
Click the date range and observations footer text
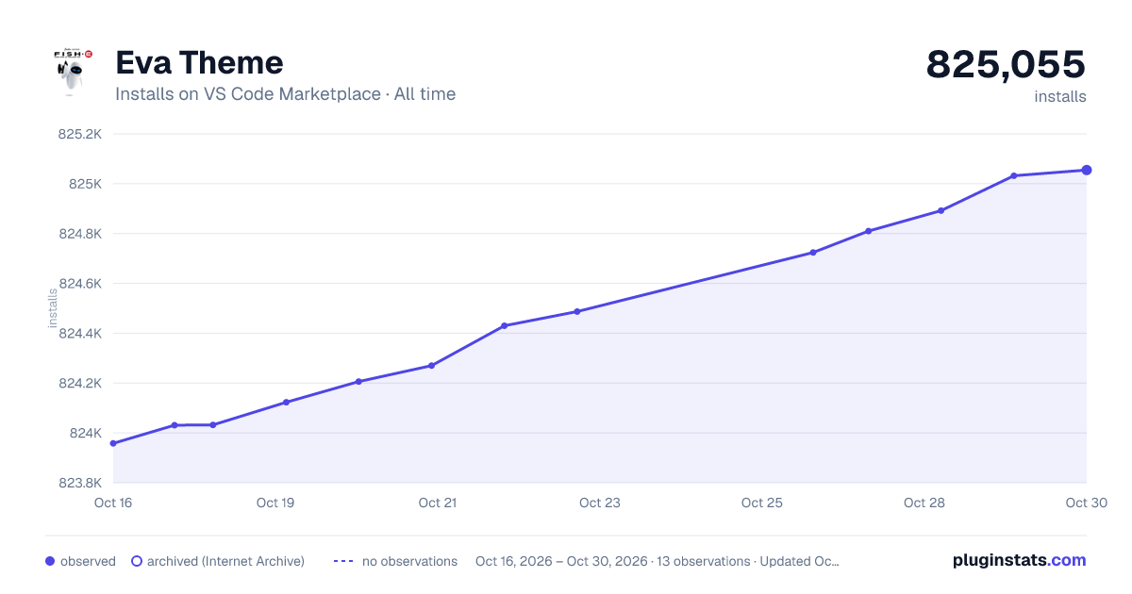coord(658,561)
